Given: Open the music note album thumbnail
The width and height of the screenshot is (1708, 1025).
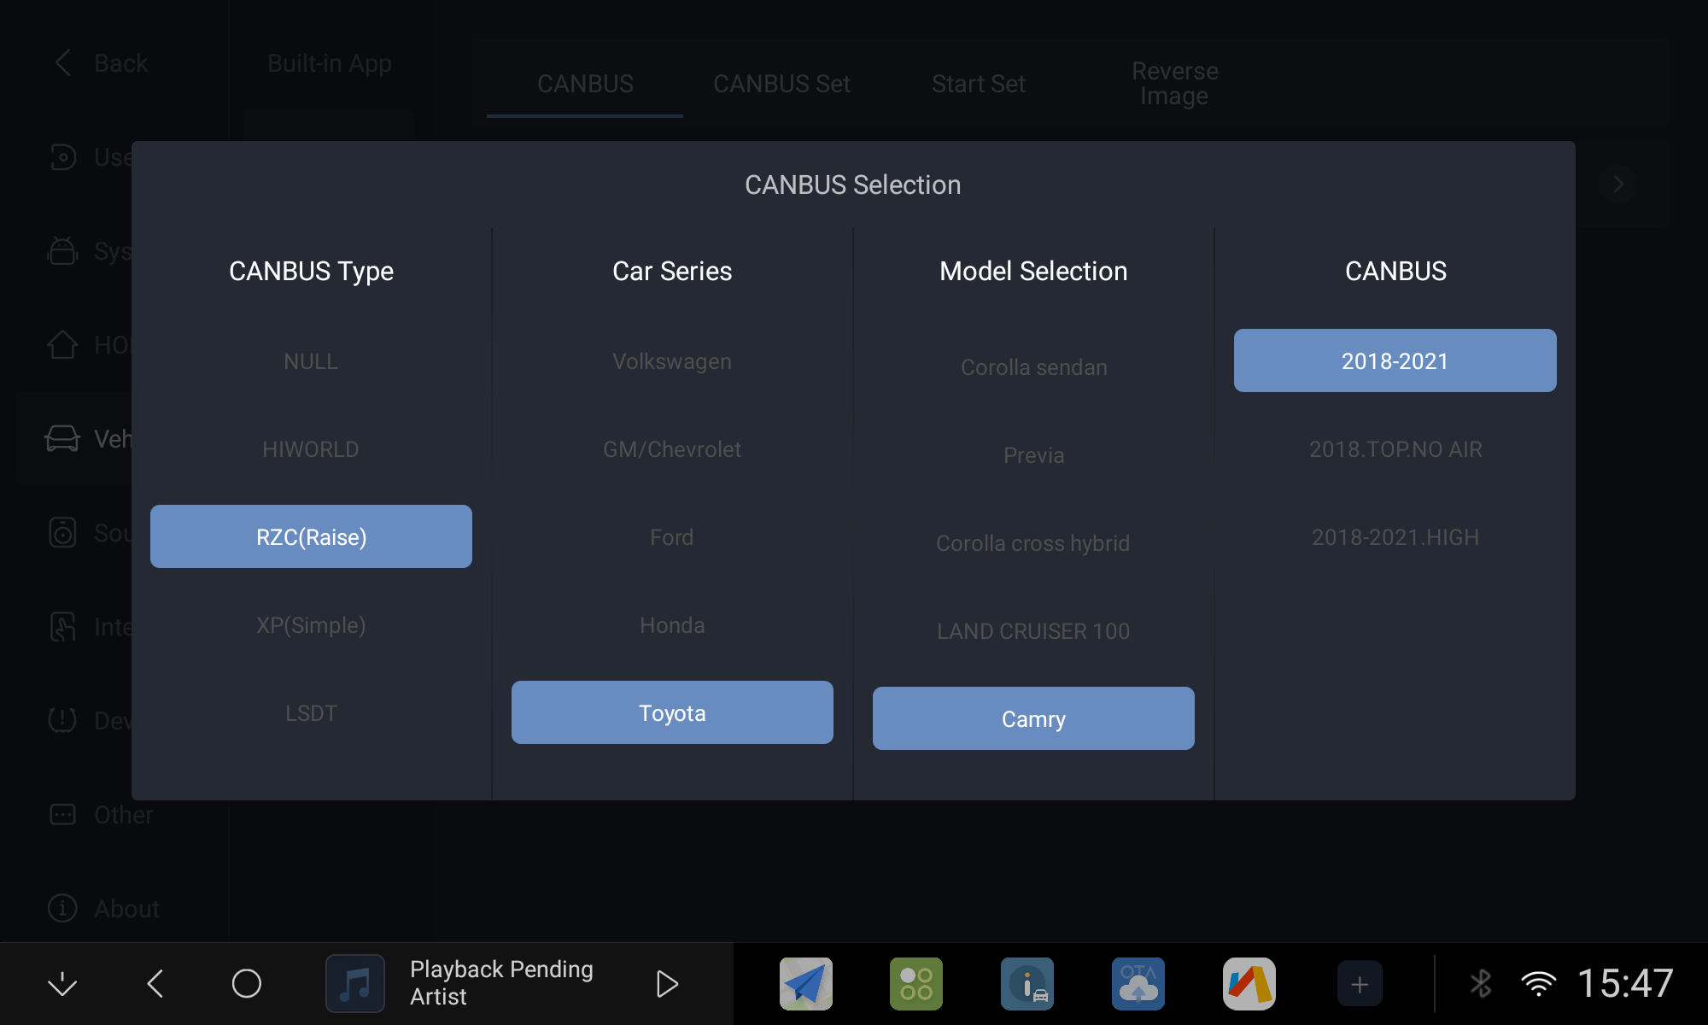Looking at the screenshot, I should click(x=355, y=983).
